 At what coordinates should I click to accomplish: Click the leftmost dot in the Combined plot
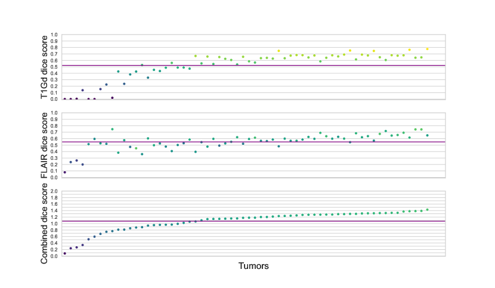(x=65, y=253)
